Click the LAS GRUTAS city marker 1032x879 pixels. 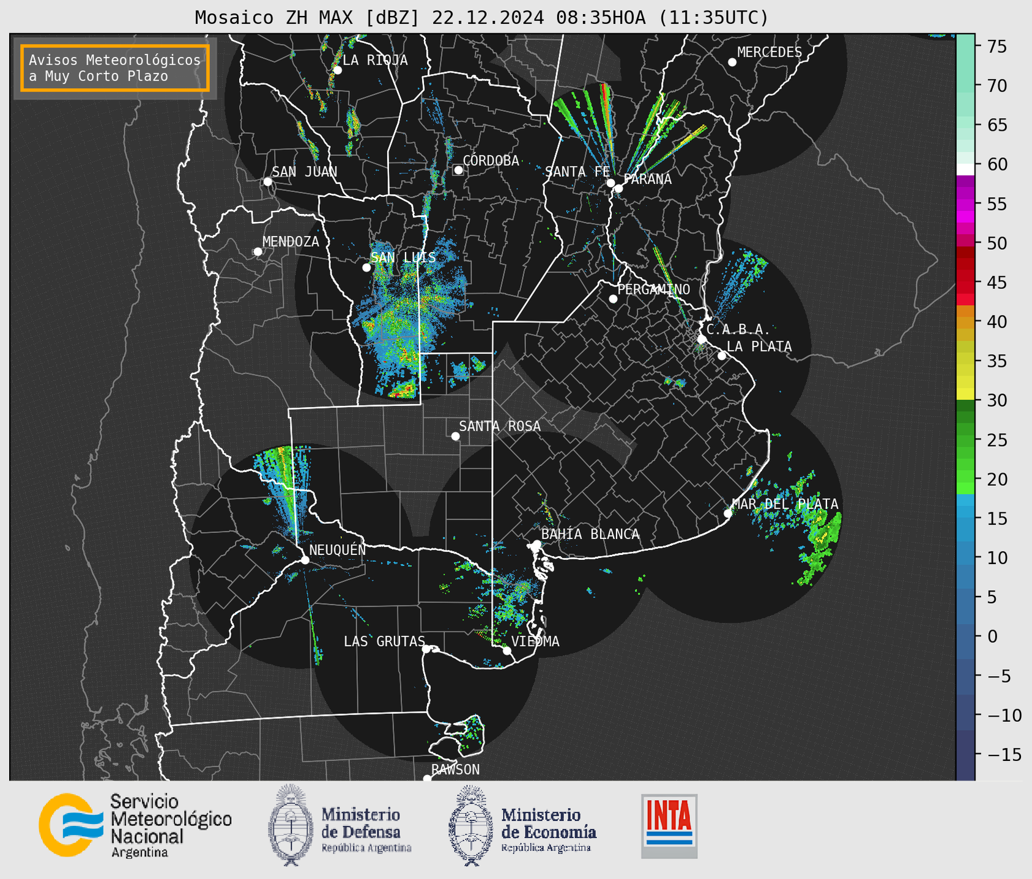[426, 649]
